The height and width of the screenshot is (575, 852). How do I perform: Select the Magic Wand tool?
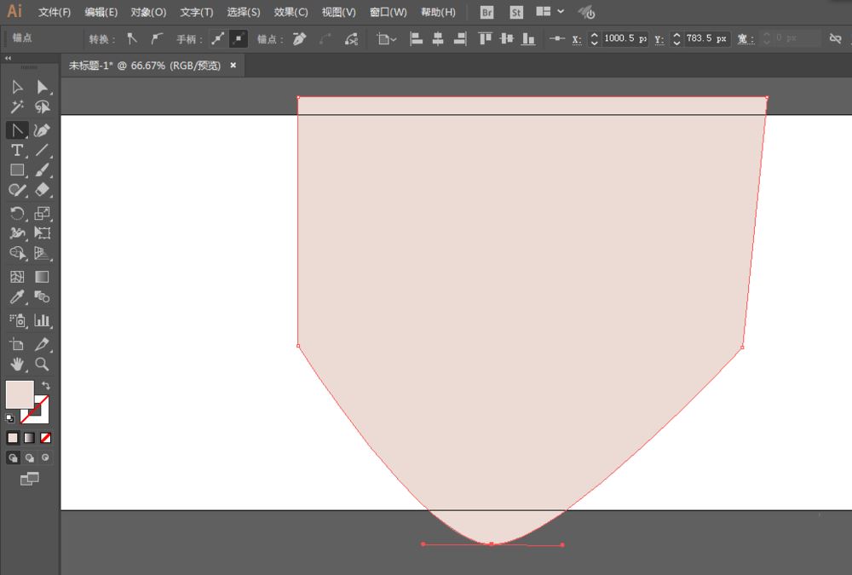pos(16,107)
